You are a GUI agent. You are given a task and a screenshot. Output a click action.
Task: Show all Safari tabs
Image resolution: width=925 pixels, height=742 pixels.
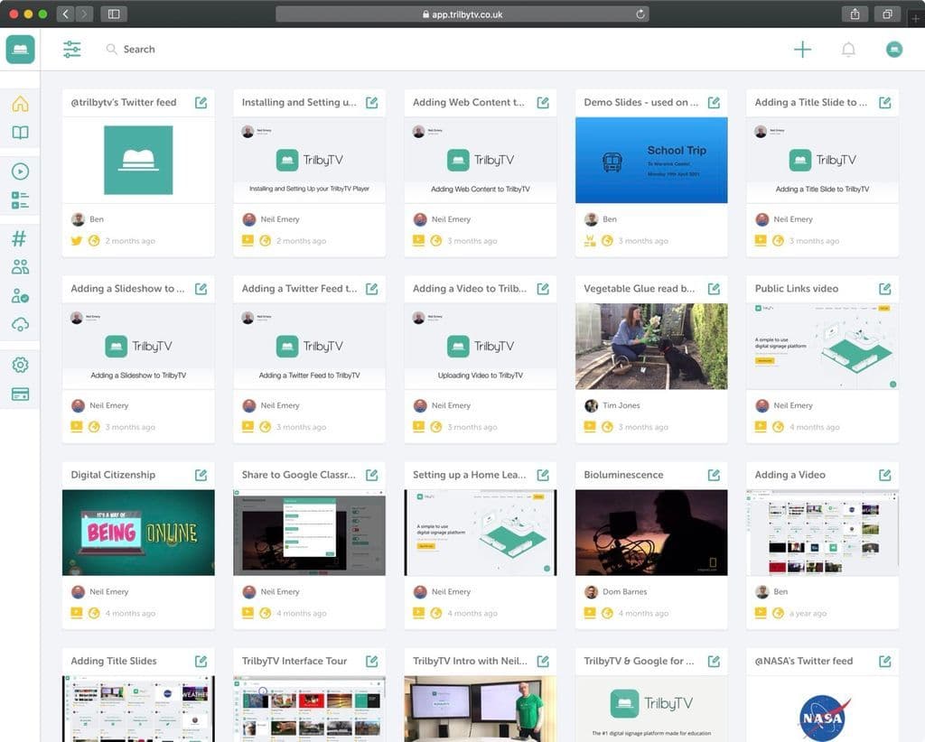click(887, 14)
